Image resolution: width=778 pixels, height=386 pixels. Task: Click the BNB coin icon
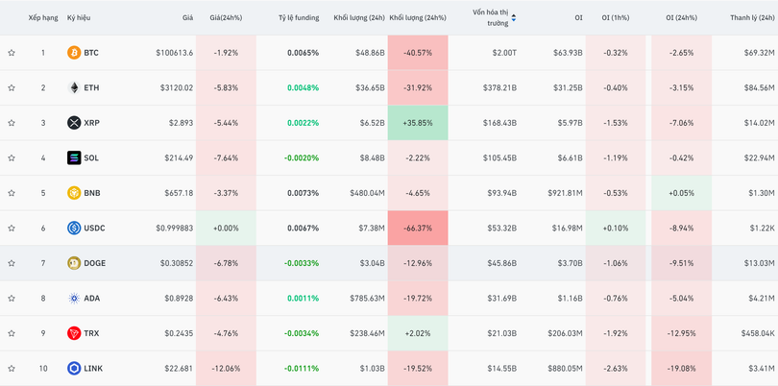coord(74,193)
